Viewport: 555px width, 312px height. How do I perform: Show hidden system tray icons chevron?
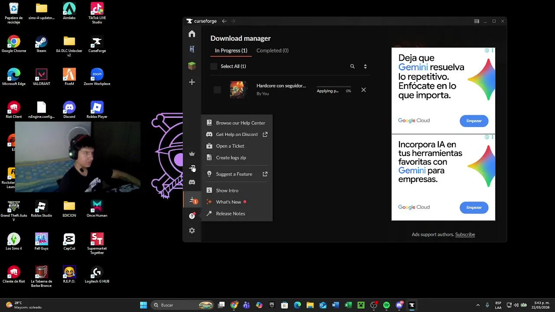pos(478,305)
